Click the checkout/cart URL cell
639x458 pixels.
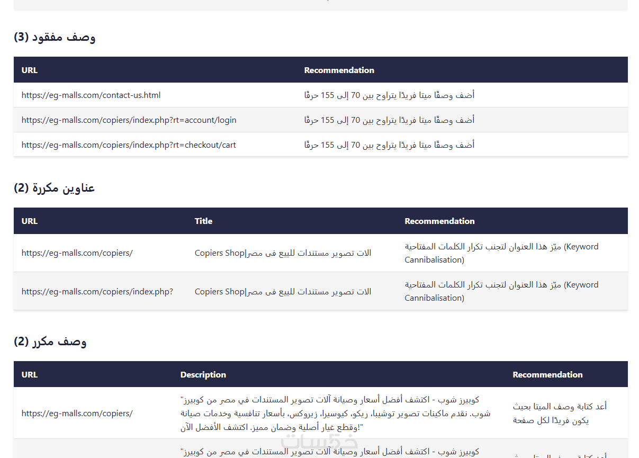click(x=129, y=145)
